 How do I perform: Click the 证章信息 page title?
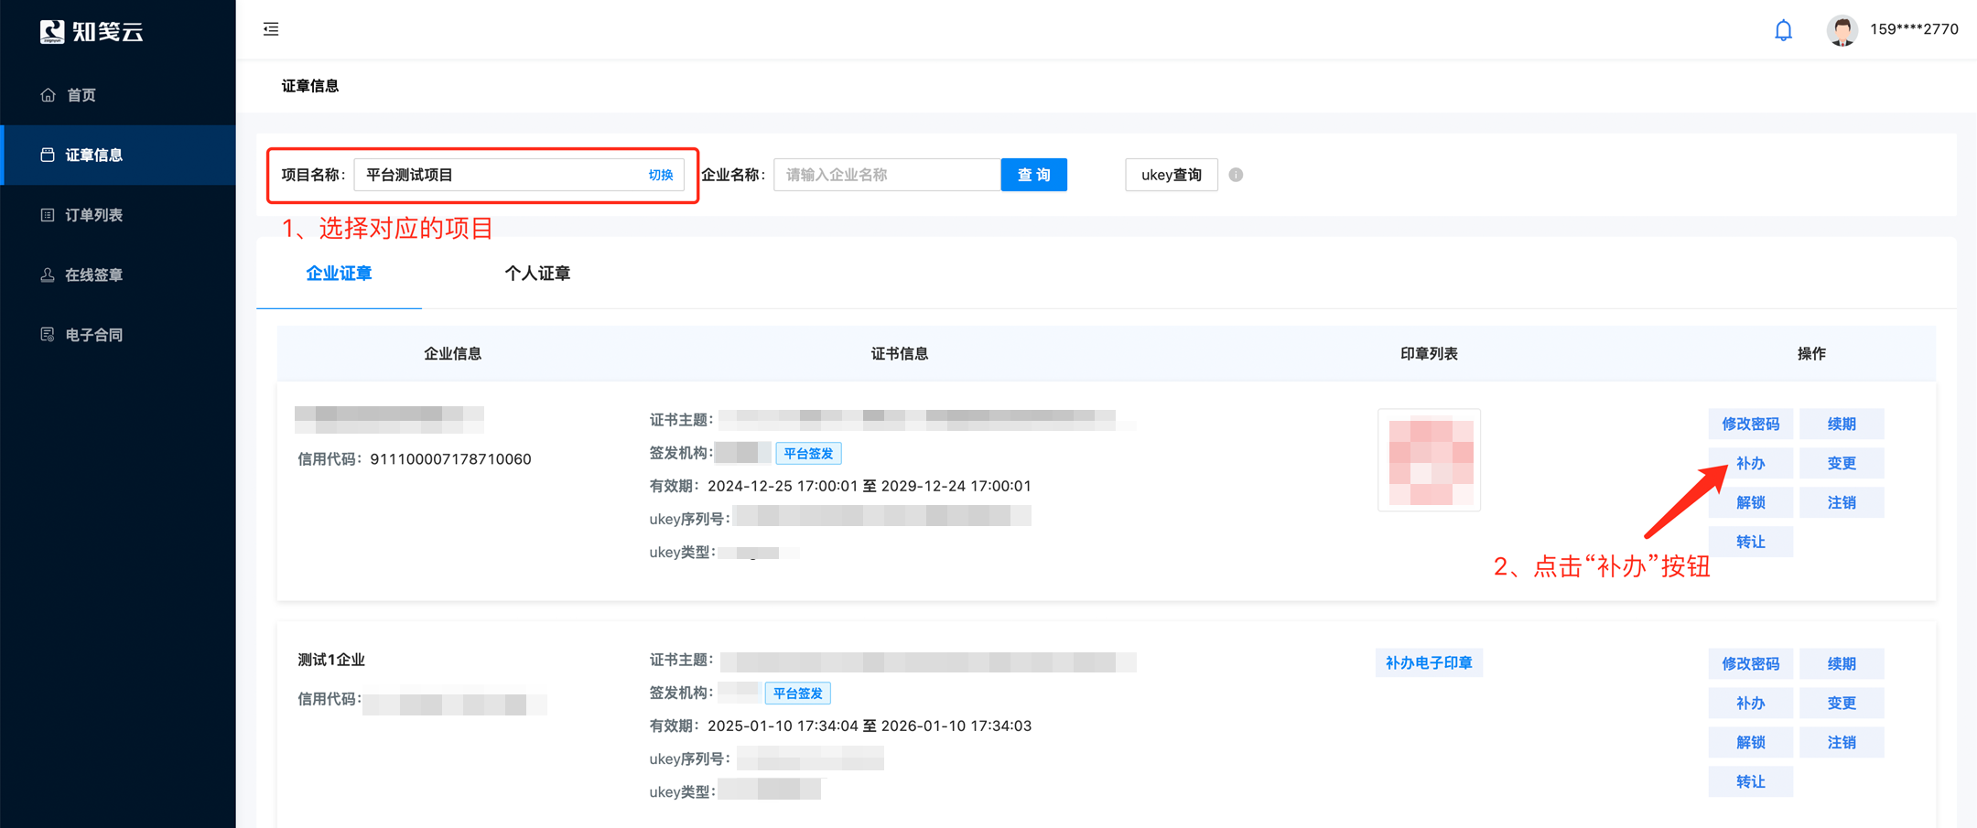click(x=310, y=86)
